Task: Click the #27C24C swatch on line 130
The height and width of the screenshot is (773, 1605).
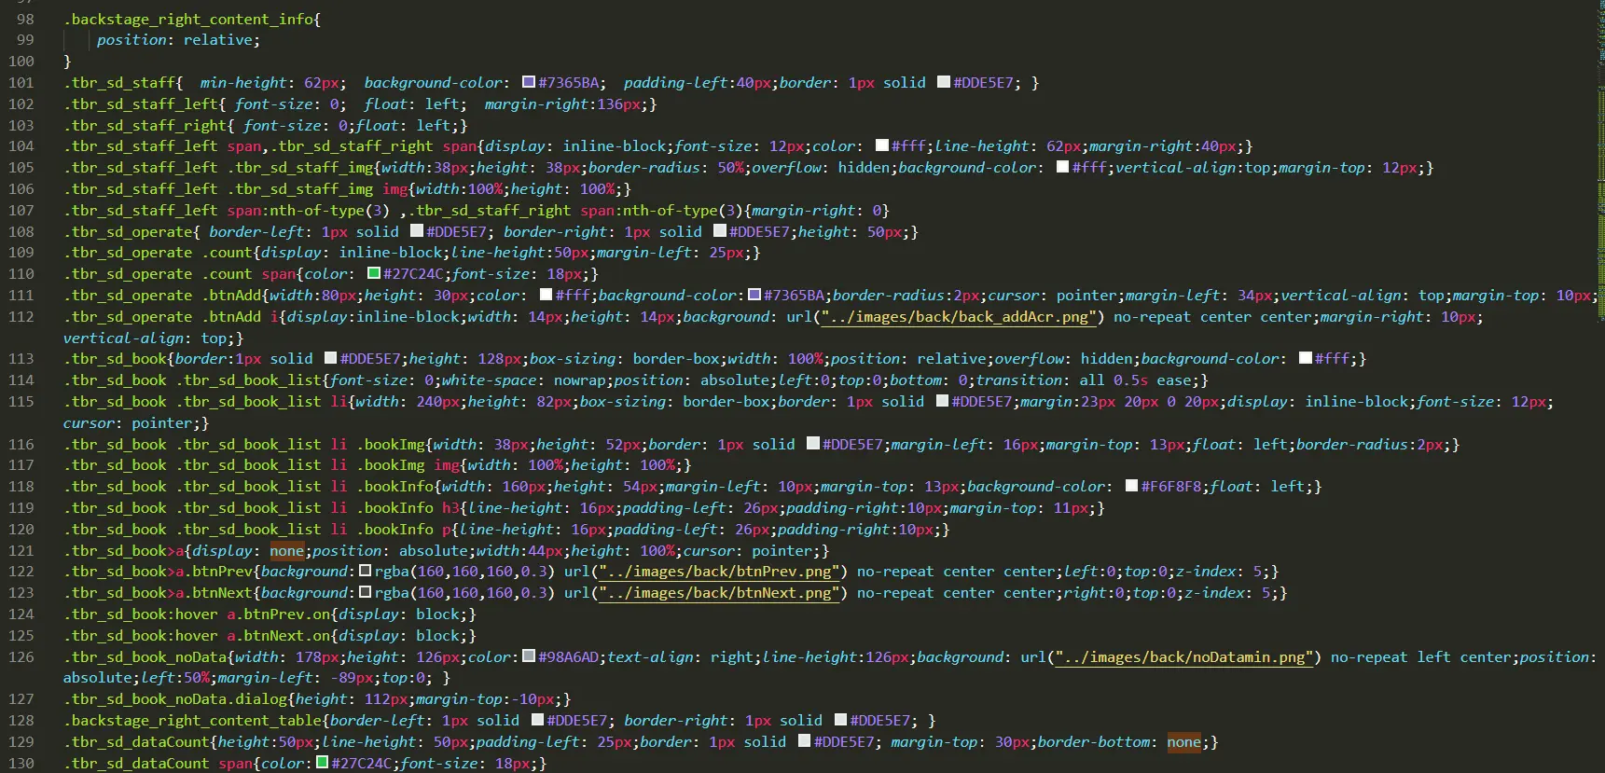Action: pyautogui.click(x=323, y=763)
